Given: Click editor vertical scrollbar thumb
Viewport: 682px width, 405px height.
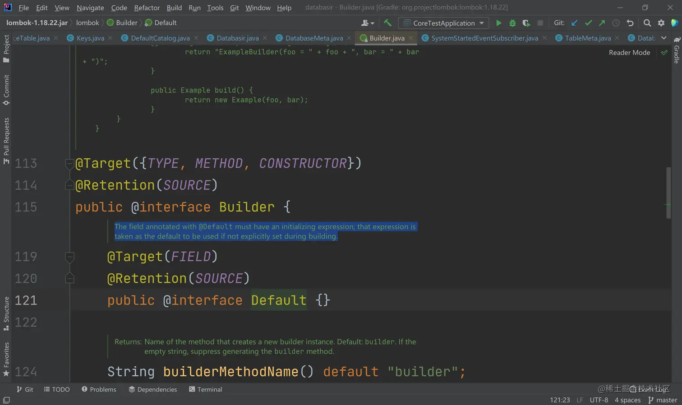Looking at the screenshot, I should [x=668, y=193].
